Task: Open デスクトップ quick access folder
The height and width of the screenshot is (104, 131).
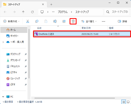Action: tap(13, 54)
